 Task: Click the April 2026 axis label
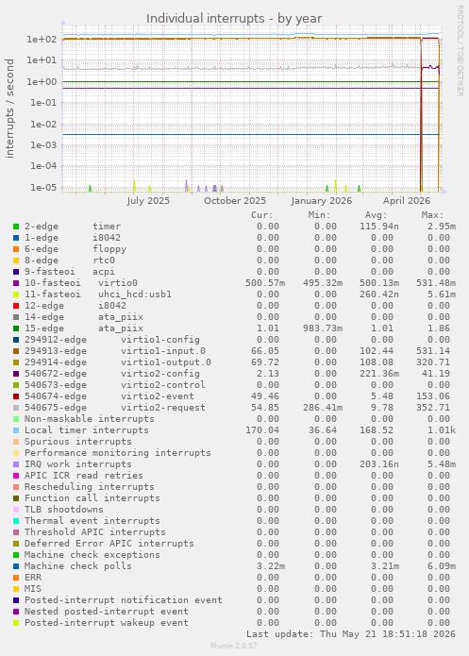[x=407, y=201]
